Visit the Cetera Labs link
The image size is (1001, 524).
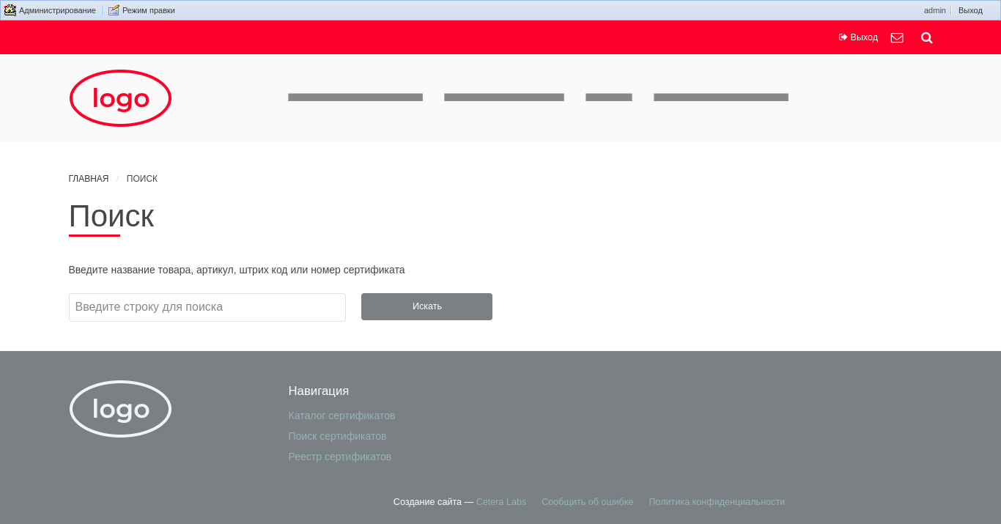point(501,502)
